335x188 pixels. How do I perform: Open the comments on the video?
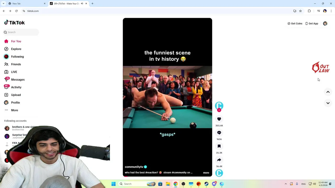(x=219, y=133)
